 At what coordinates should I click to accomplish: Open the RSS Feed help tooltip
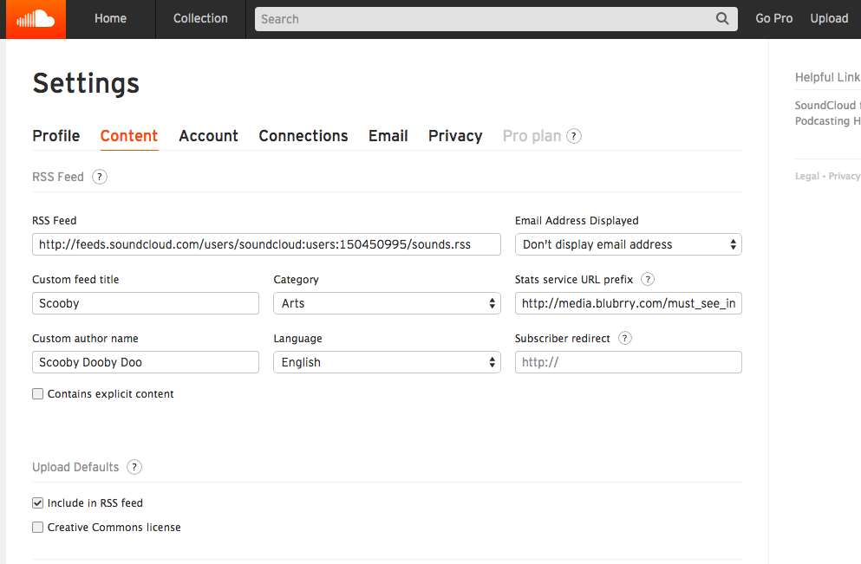click(100, 177)
